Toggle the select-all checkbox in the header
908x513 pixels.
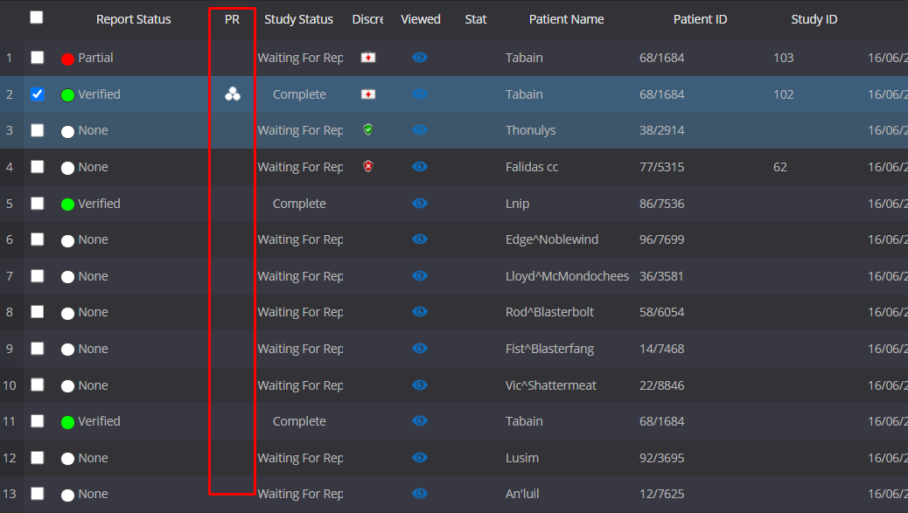point(37,17)
